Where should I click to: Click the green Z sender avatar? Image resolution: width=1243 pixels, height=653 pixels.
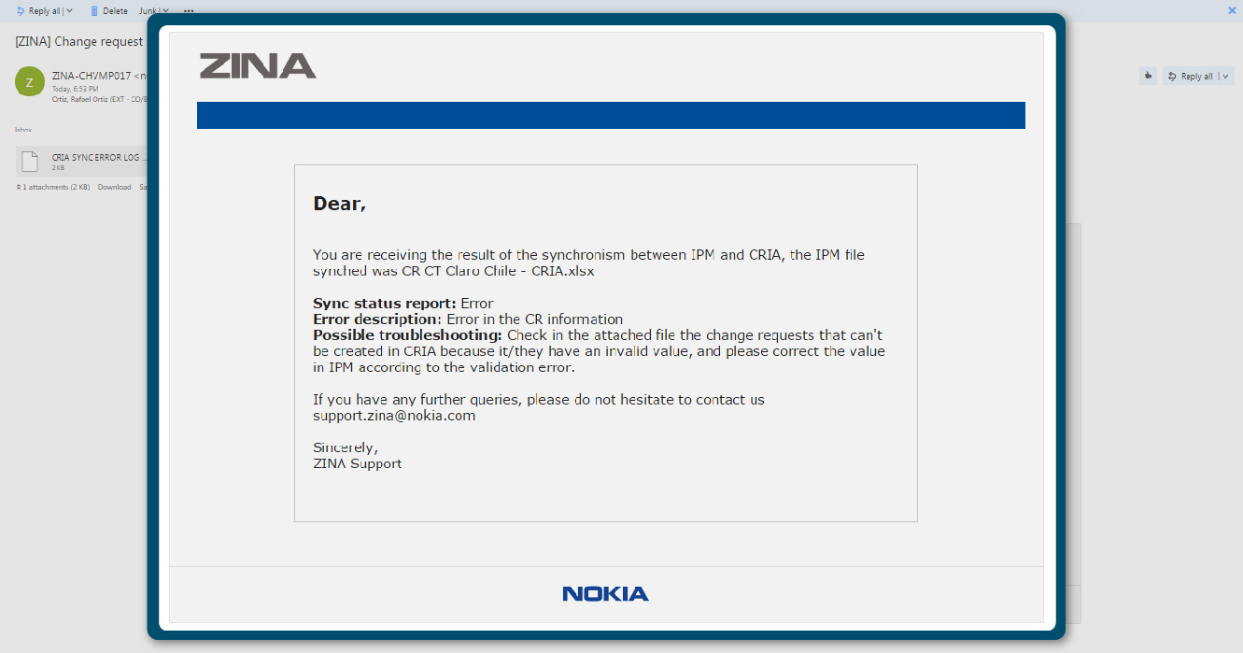click(x=30, y=81)
